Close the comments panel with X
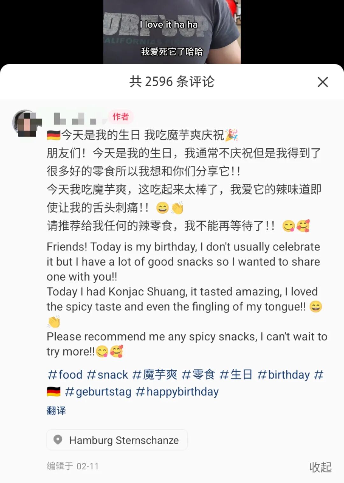The image size is (344, 483). coord(323,82)
